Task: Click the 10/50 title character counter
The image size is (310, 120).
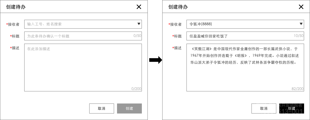Action: click(x=299, y=36)
